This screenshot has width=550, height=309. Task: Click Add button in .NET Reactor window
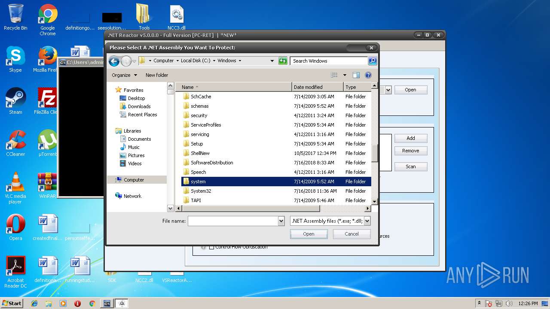coord(411,138)
